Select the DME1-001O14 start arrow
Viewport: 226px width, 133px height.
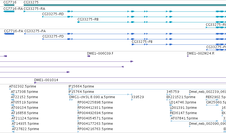(35, 83)
